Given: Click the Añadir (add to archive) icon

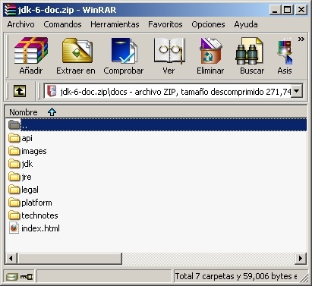Looking at the screenshot, I should pos(31,51).
